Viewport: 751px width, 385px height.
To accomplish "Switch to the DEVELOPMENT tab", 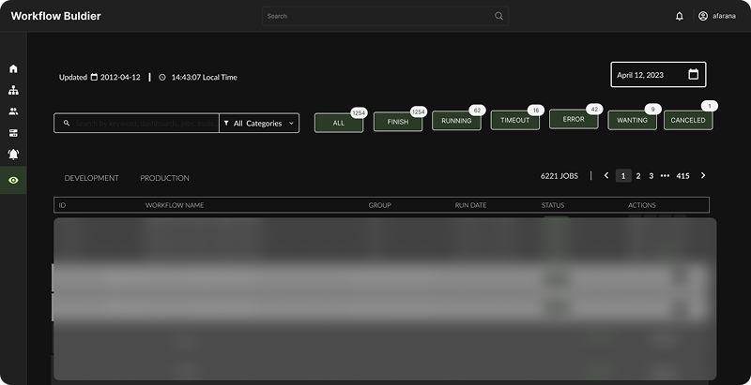I will [x=91, y=178].
